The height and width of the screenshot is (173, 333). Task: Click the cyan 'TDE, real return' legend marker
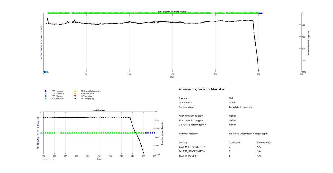(46, 93)
